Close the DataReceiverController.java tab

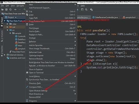(x=120, y=17)
